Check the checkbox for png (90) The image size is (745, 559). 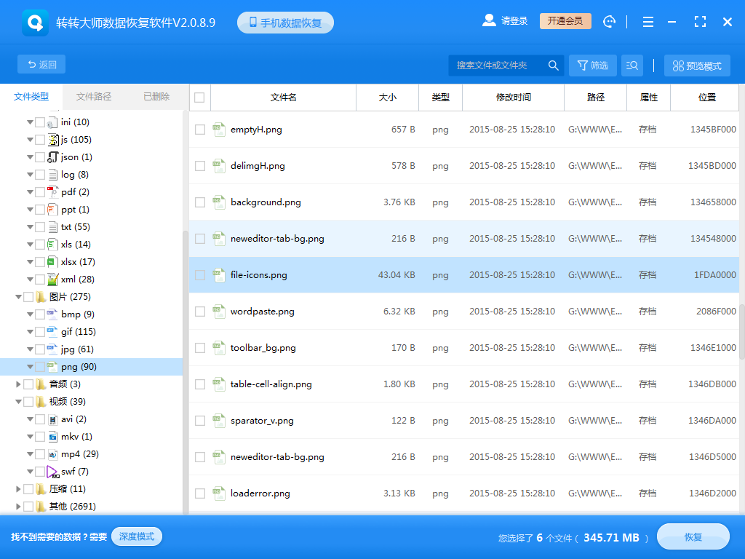(x=41, y=366)
